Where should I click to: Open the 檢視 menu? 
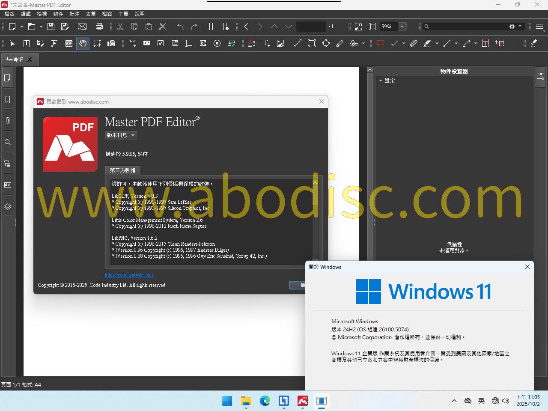point(42,14)
